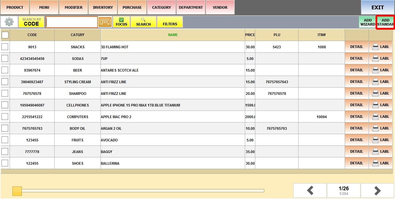
Task: Click the magnifier Search button
Action: [143, 22]
